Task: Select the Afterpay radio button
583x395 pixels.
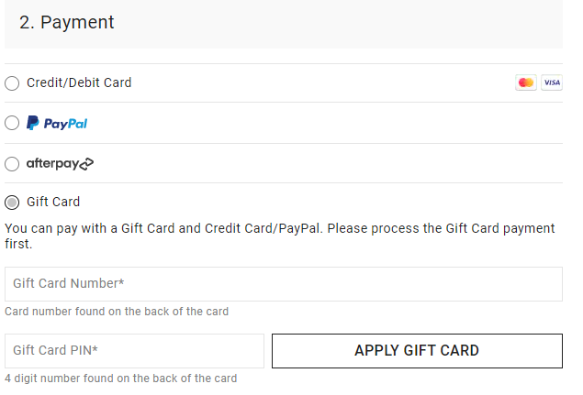Action: (12, 165)
